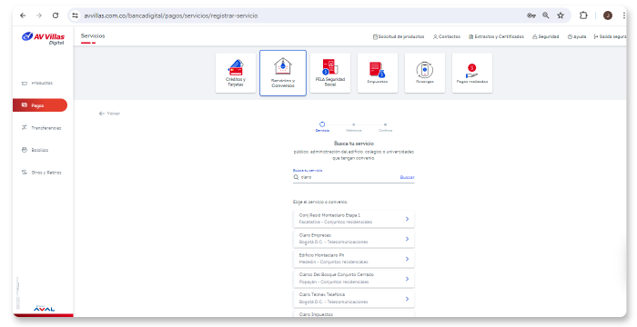Click the magnifier icon in search field

tap(296, 177)
